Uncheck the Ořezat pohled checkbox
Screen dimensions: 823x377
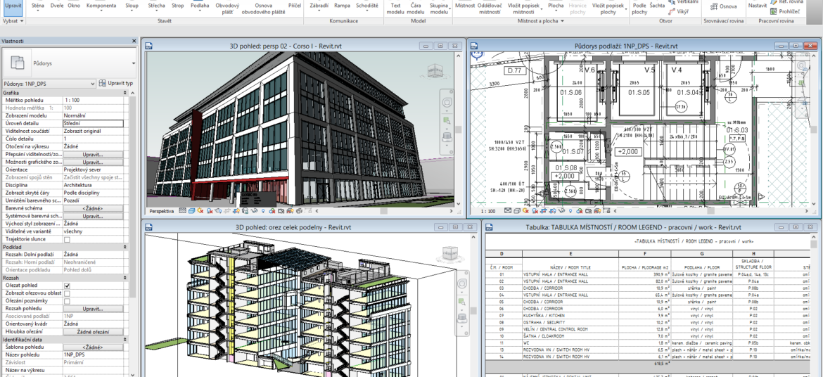(67, 286)
